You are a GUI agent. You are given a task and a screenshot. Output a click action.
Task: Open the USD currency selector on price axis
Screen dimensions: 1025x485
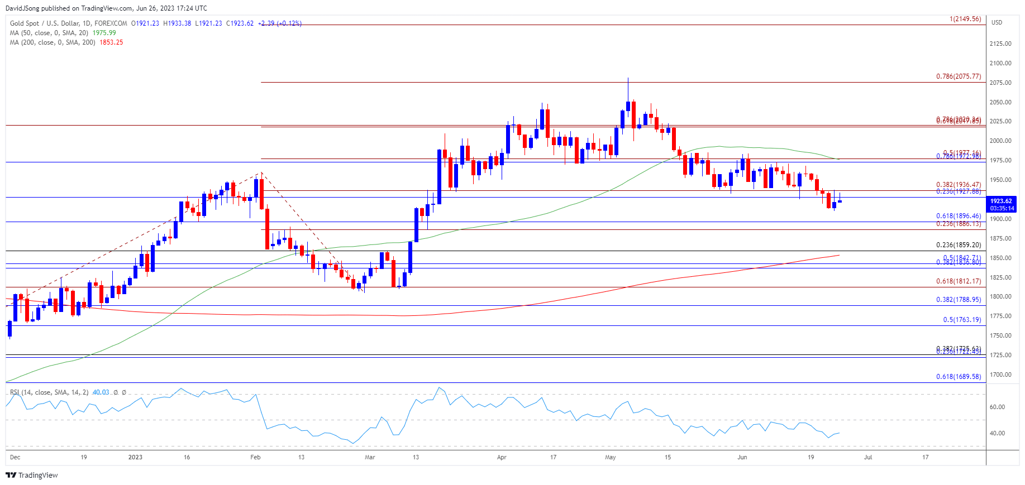coord(997,22)
